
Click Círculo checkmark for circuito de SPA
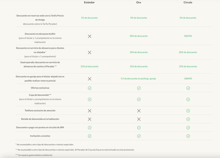tap(188, 127)
